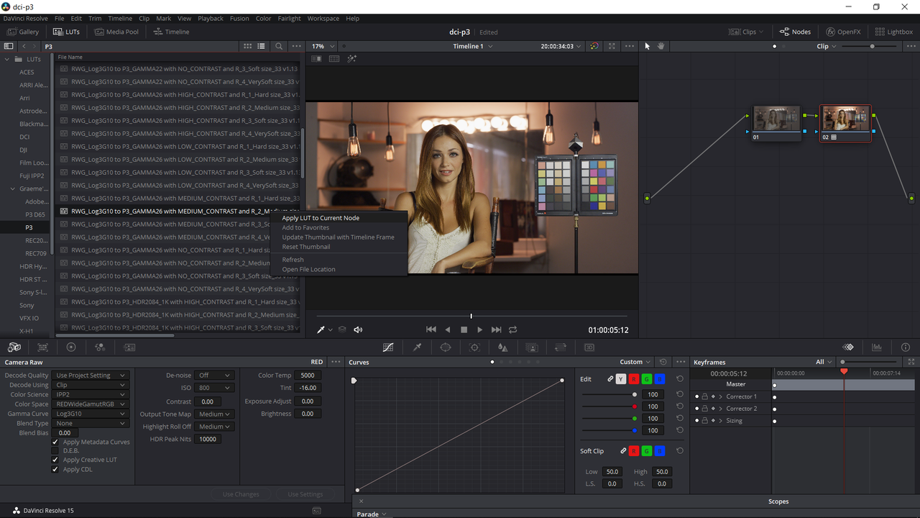
Task: Click the play forward button
Action: click(479, 330)
